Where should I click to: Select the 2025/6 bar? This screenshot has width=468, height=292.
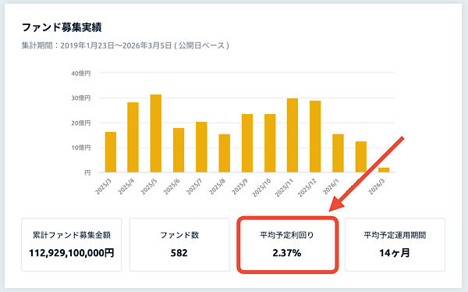point(179,150)
